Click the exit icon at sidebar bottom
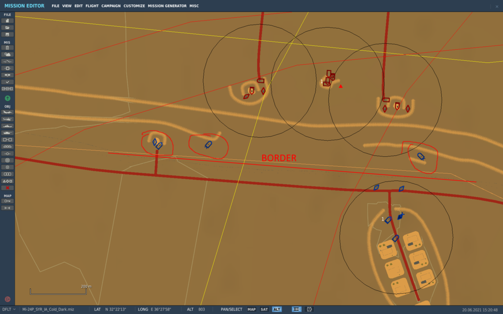This screenshot has width=503, height=314. pos(8,299)
